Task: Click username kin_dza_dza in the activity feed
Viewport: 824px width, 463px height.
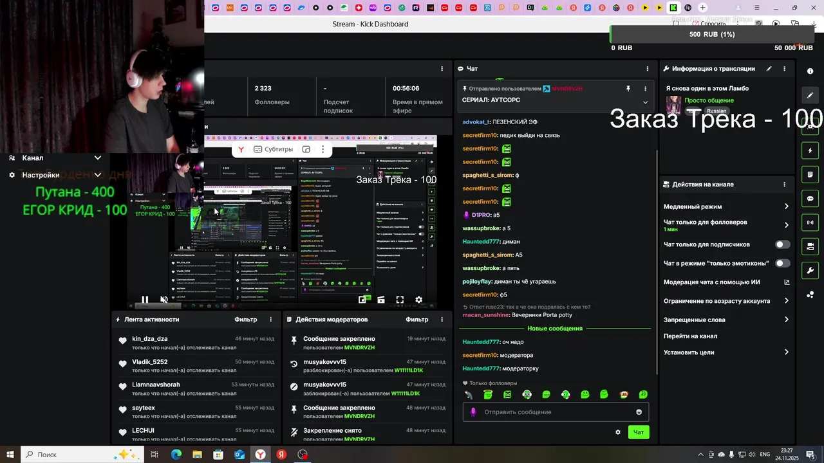Action: coord(149,339)
